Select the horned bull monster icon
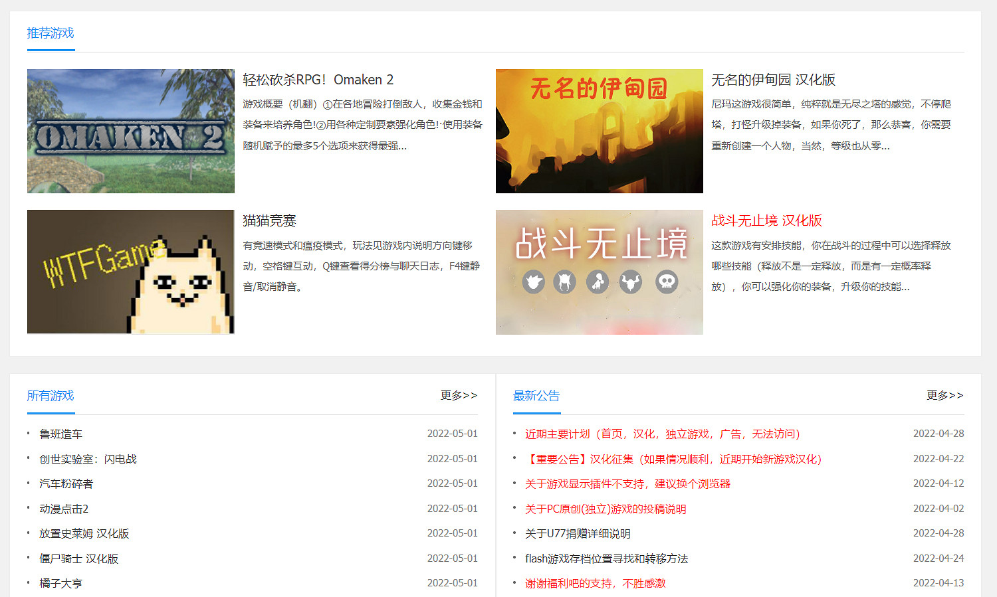The height and width of the screenshot is (597, 997). [x=630, y=282]
